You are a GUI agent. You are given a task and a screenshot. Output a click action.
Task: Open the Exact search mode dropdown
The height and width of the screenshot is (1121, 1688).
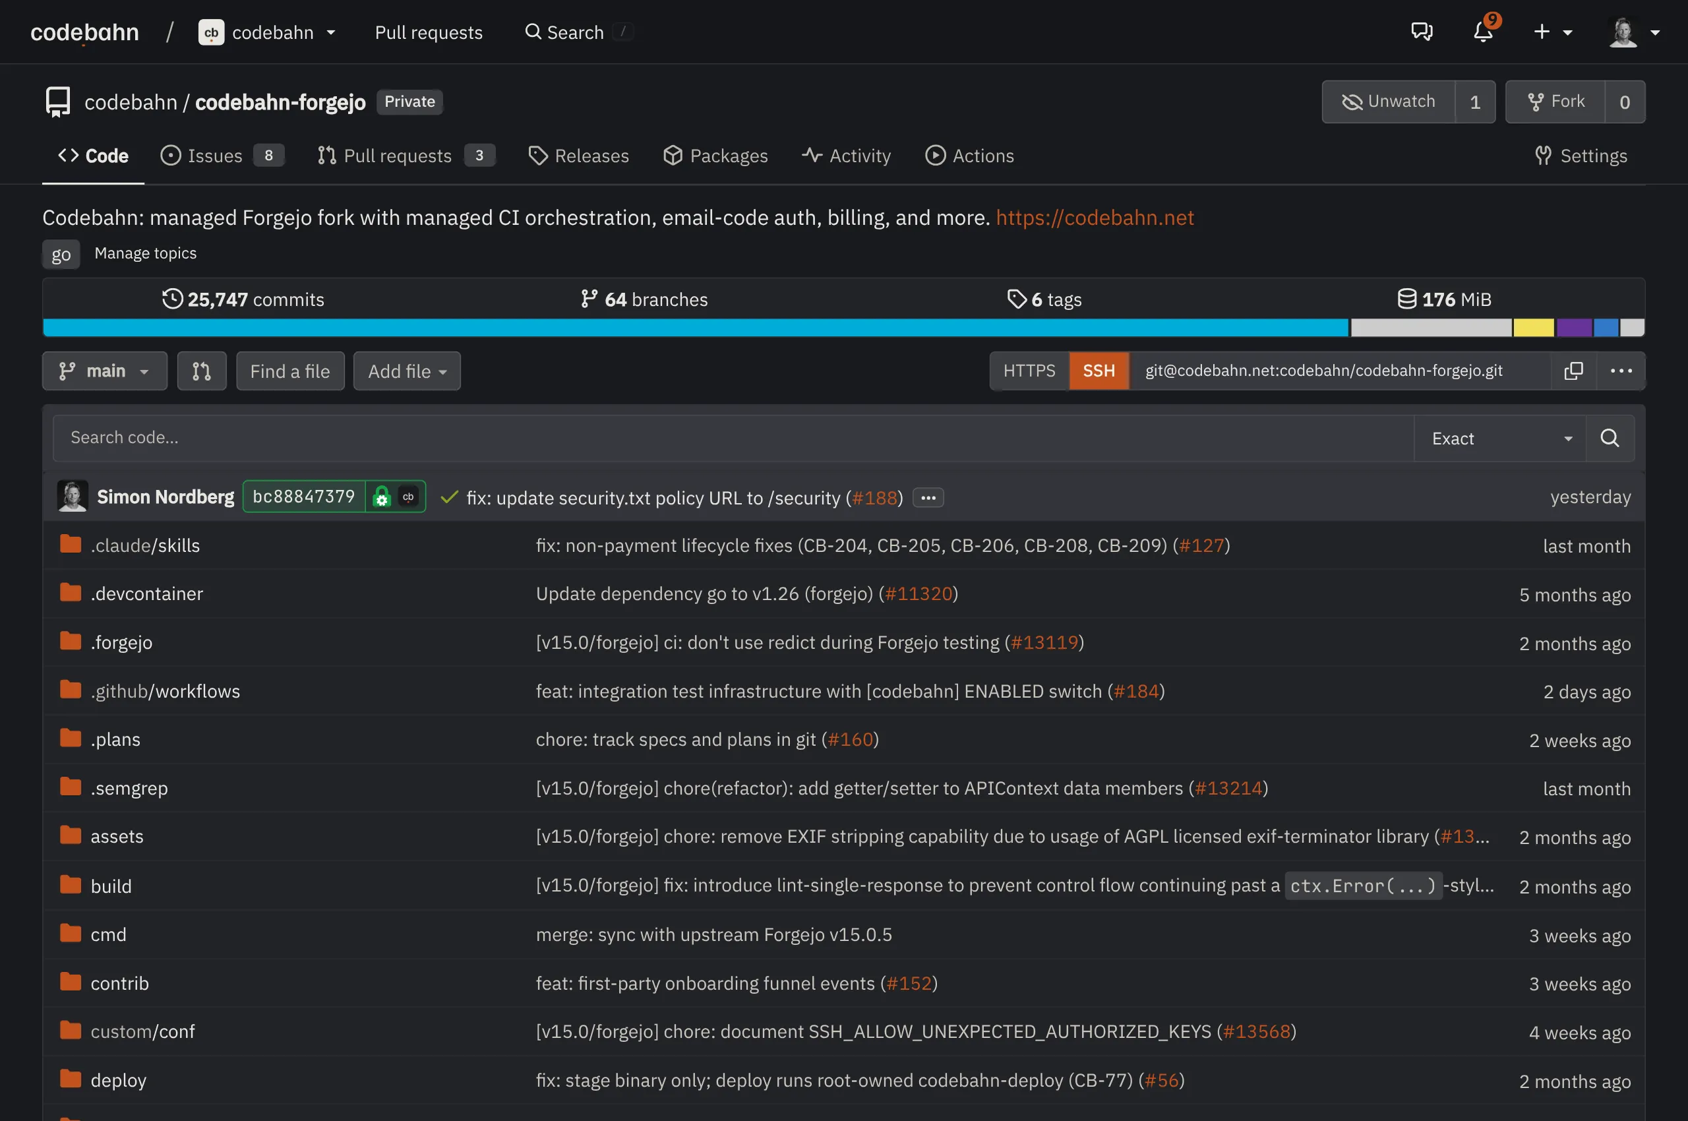point(1500,439)
